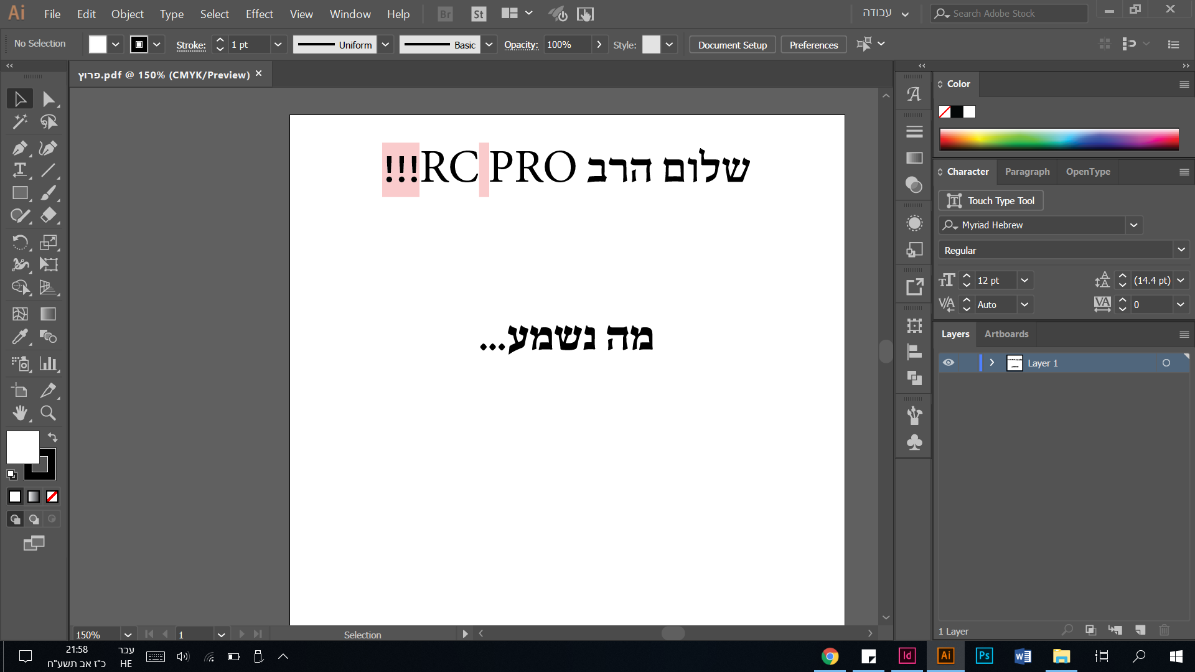Switch to the Paragraph tab
The height and width of the screenshot is (672, 1195).
click(1027, 172)
